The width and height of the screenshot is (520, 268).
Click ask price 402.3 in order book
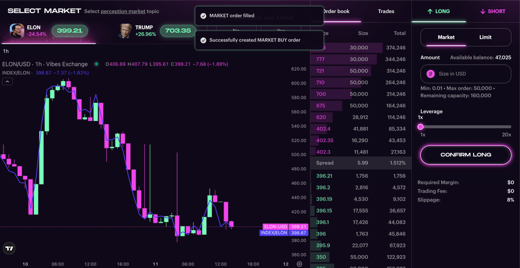tap(323, 152)
